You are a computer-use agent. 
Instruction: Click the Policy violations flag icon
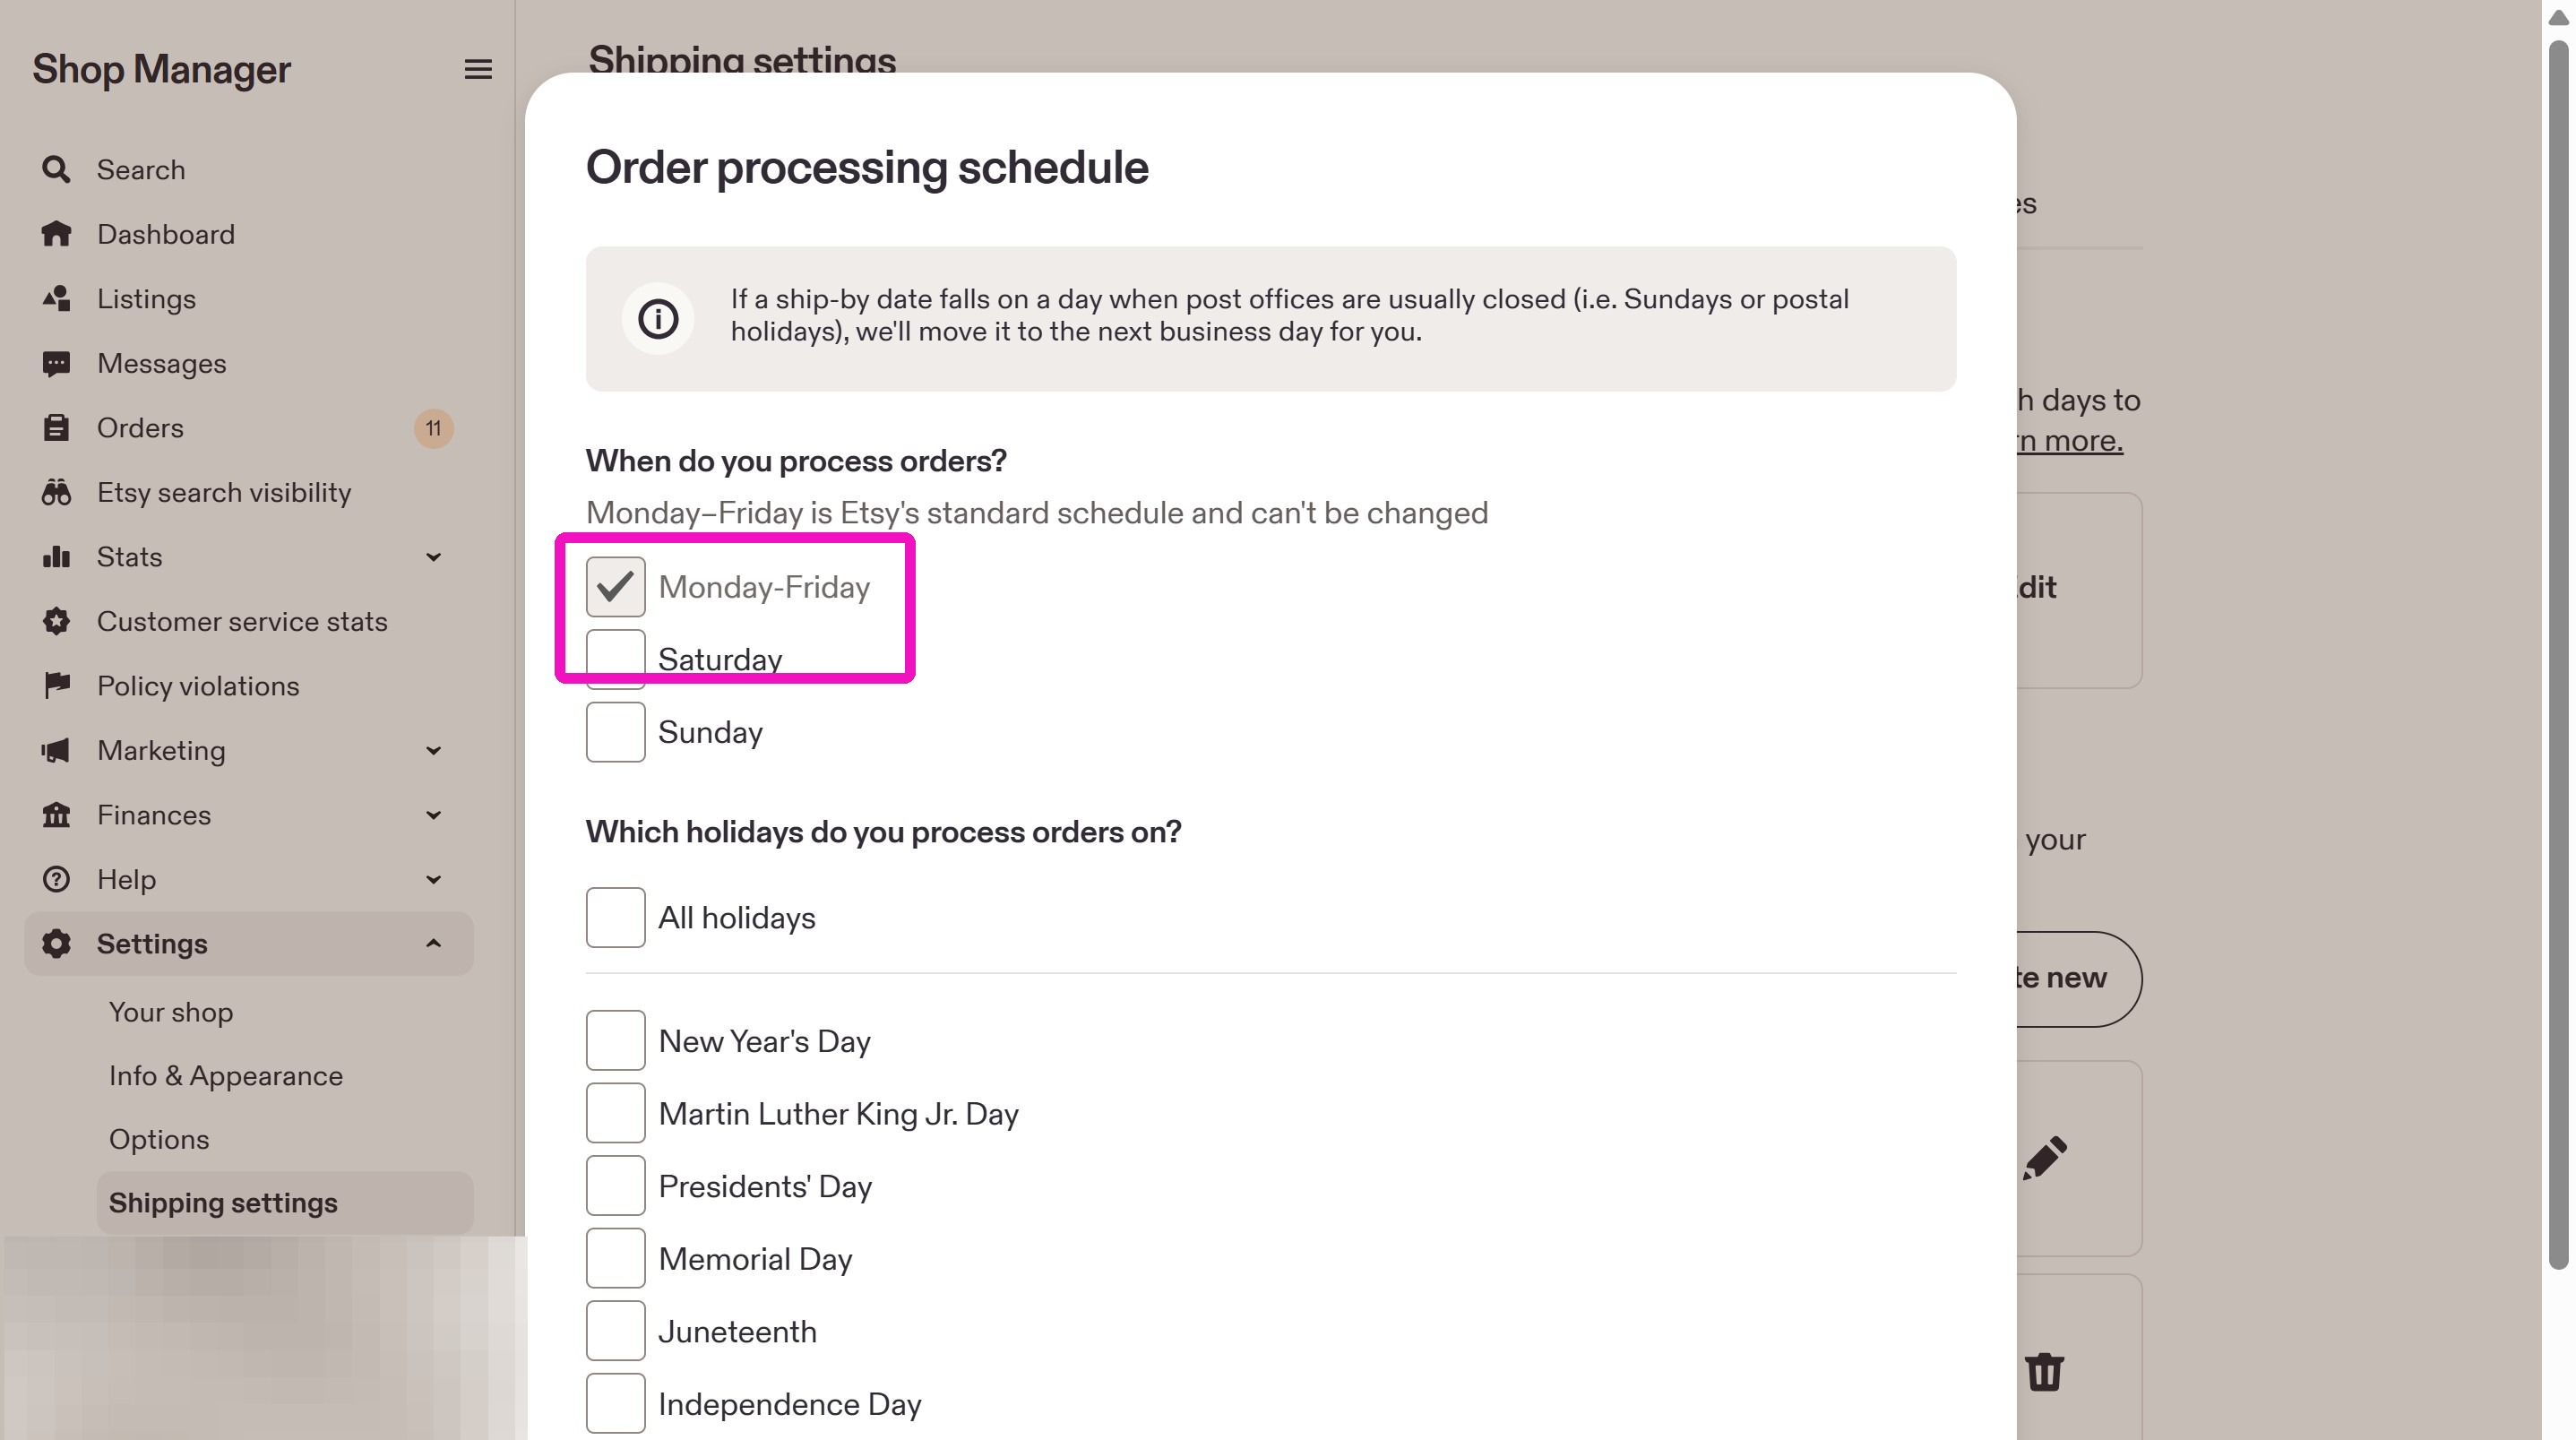pyautogui.click(x=56, y=685)
